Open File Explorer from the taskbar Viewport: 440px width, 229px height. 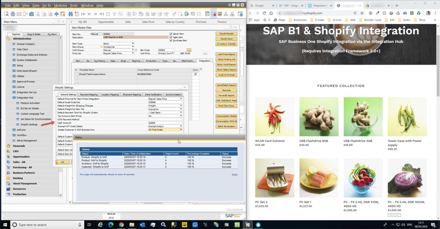coord(132,225)
